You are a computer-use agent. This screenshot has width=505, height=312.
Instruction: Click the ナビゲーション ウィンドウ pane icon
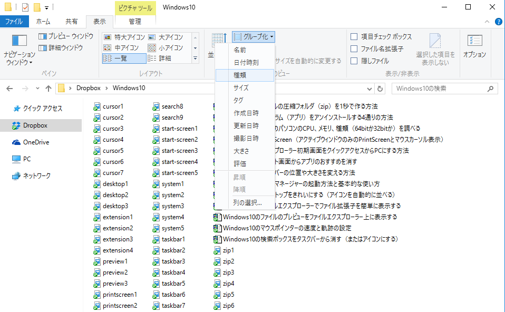point(20,42)
